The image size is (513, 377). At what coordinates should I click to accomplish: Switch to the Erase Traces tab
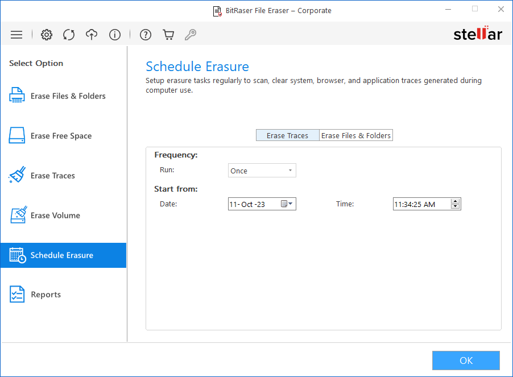click(287, 135)
